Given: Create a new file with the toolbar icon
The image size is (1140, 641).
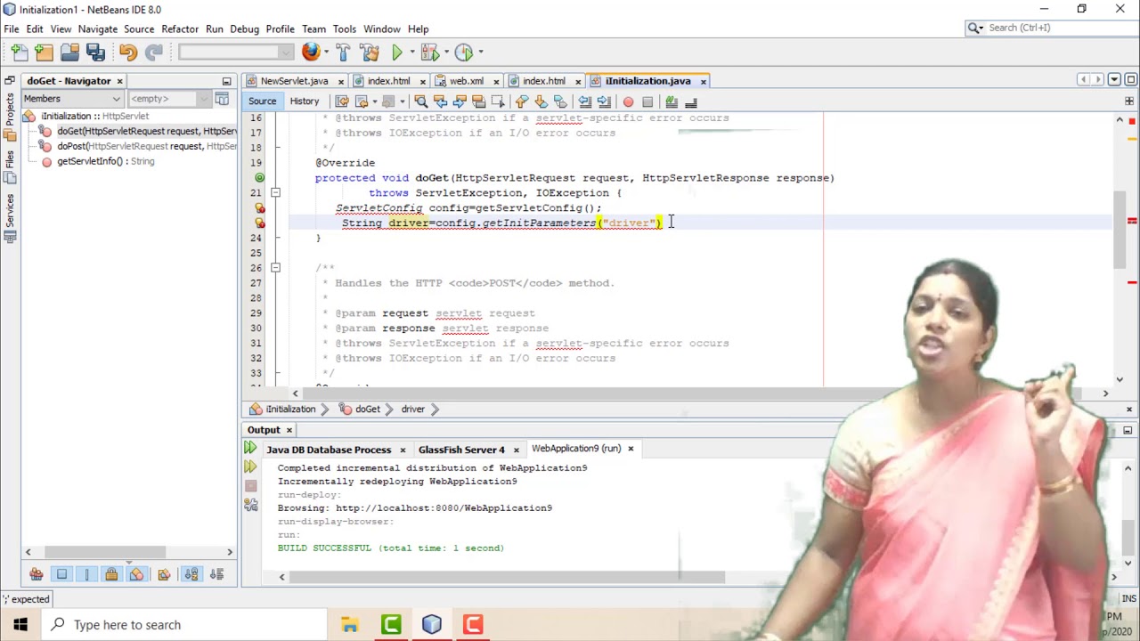Looking at the screenshot, I should (20, 53).
